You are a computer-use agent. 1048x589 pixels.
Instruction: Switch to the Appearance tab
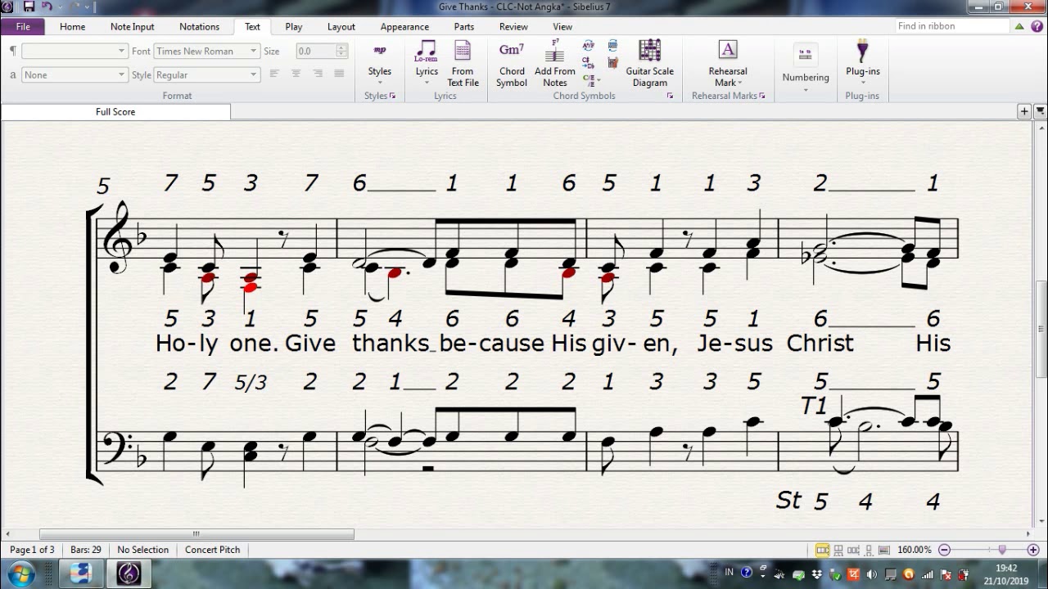pos(404,26)
